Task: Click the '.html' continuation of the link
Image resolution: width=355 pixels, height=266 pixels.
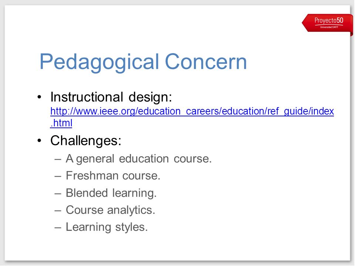Action: [x=61, y=123]
